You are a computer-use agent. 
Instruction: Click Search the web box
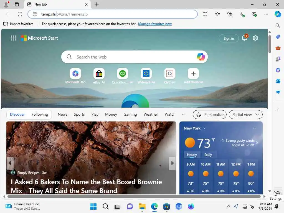click(x=134, y=57)
